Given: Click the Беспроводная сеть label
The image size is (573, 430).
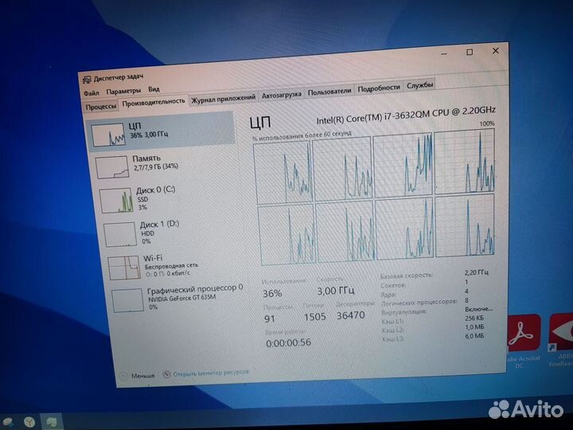Looking at the screenshot, I should pyautogui.click(x=171, y=266).
